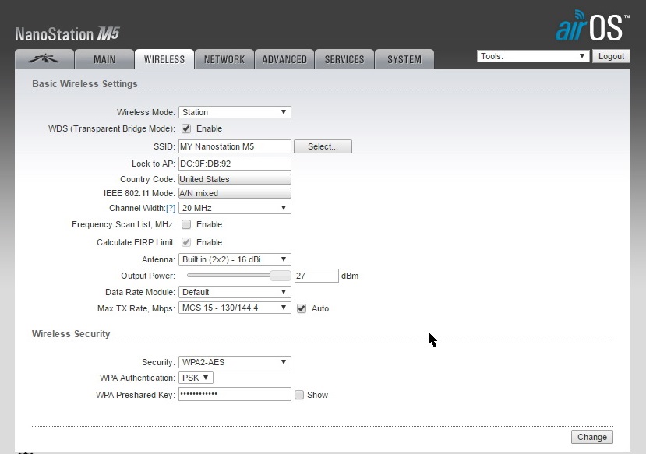The image size is (646, 454).
Task: Toggle WDS Transparent Bridge Mode checkbox
Action: (186, 128)
